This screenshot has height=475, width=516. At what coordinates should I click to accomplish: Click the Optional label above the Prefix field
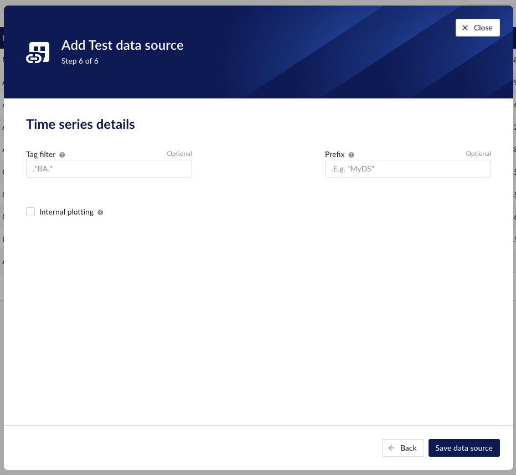coord(478,154)
